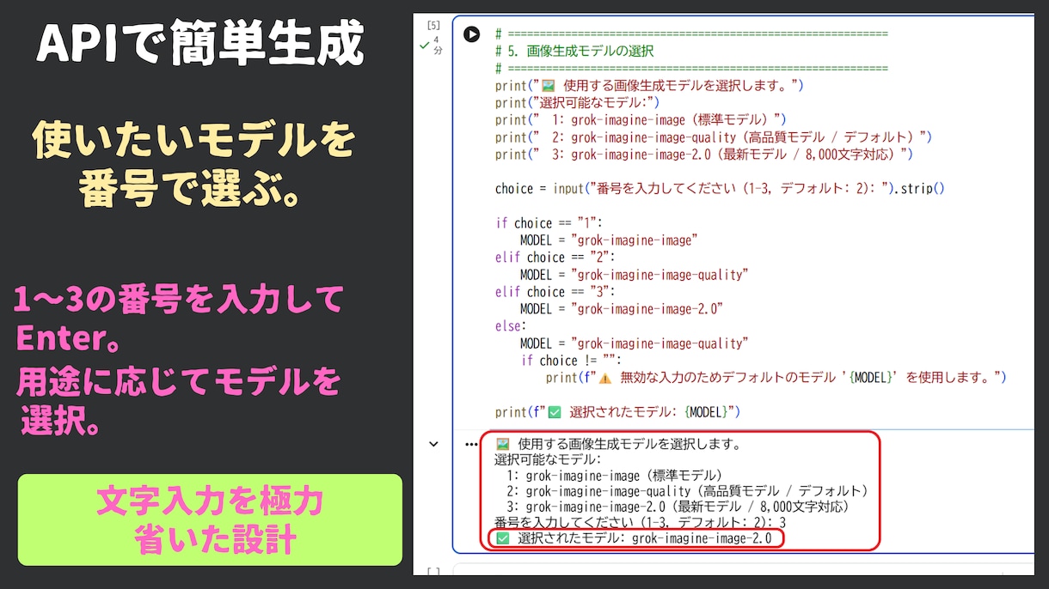This screenshot has height=589, width=1049.
Task: Click the line 'elif choice == "2":'
Action: point(555,258)
